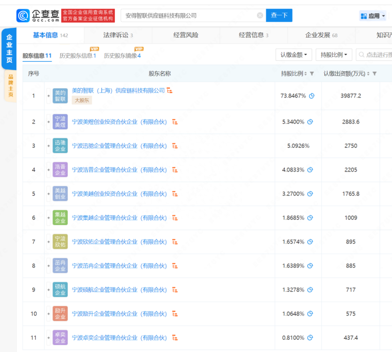Select 历史股东镜像 sub-tab
Image resolution: width=392 pixels, height=352 pixels.
pyautogui.click(x=122, y=56)
